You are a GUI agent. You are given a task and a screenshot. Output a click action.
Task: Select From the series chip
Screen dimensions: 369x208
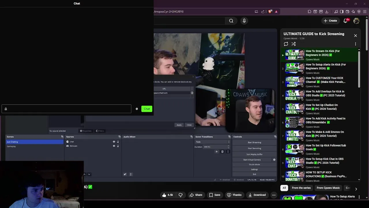[301, 188]
